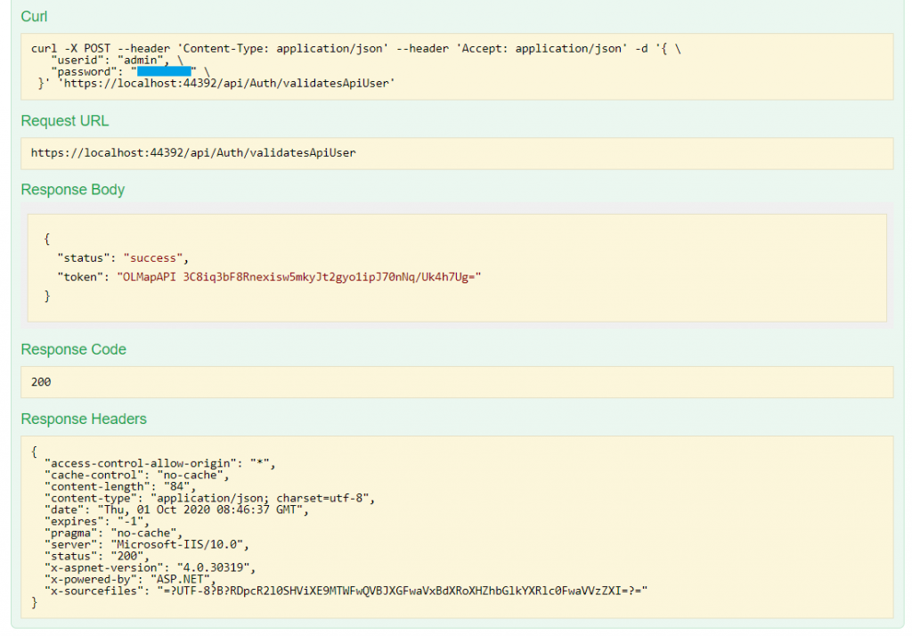Click the OLMapAPI token string
The width and height of the screenshot is (912, 636).
point(299,277)
